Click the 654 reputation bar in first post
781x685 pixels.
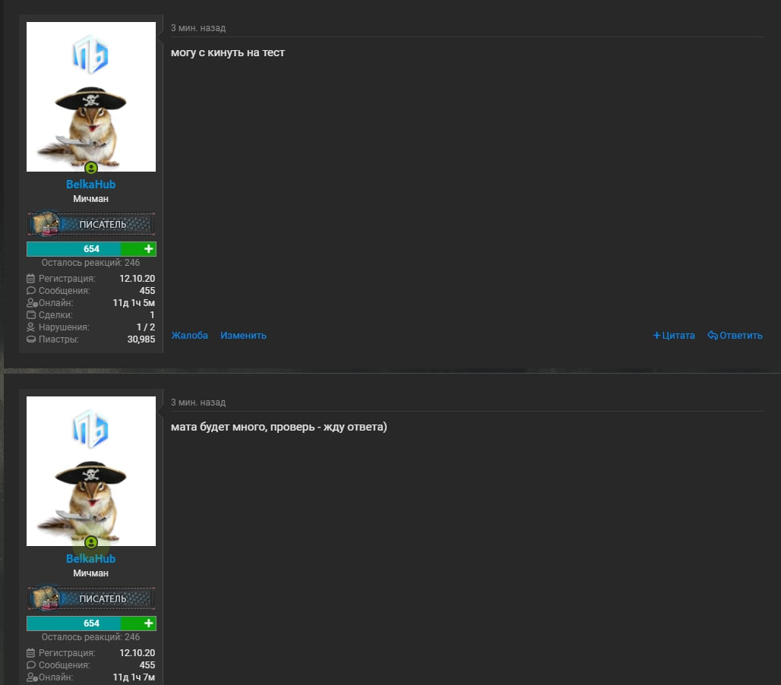[x=74, y=249]
